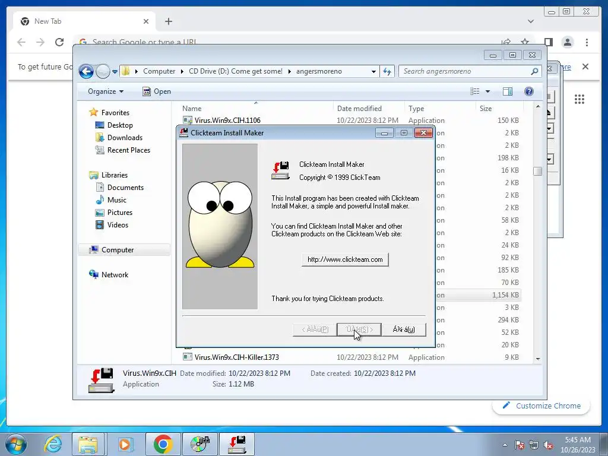Screen dimensions: 608x456
Task: Open the Music library
Action: 116,200
